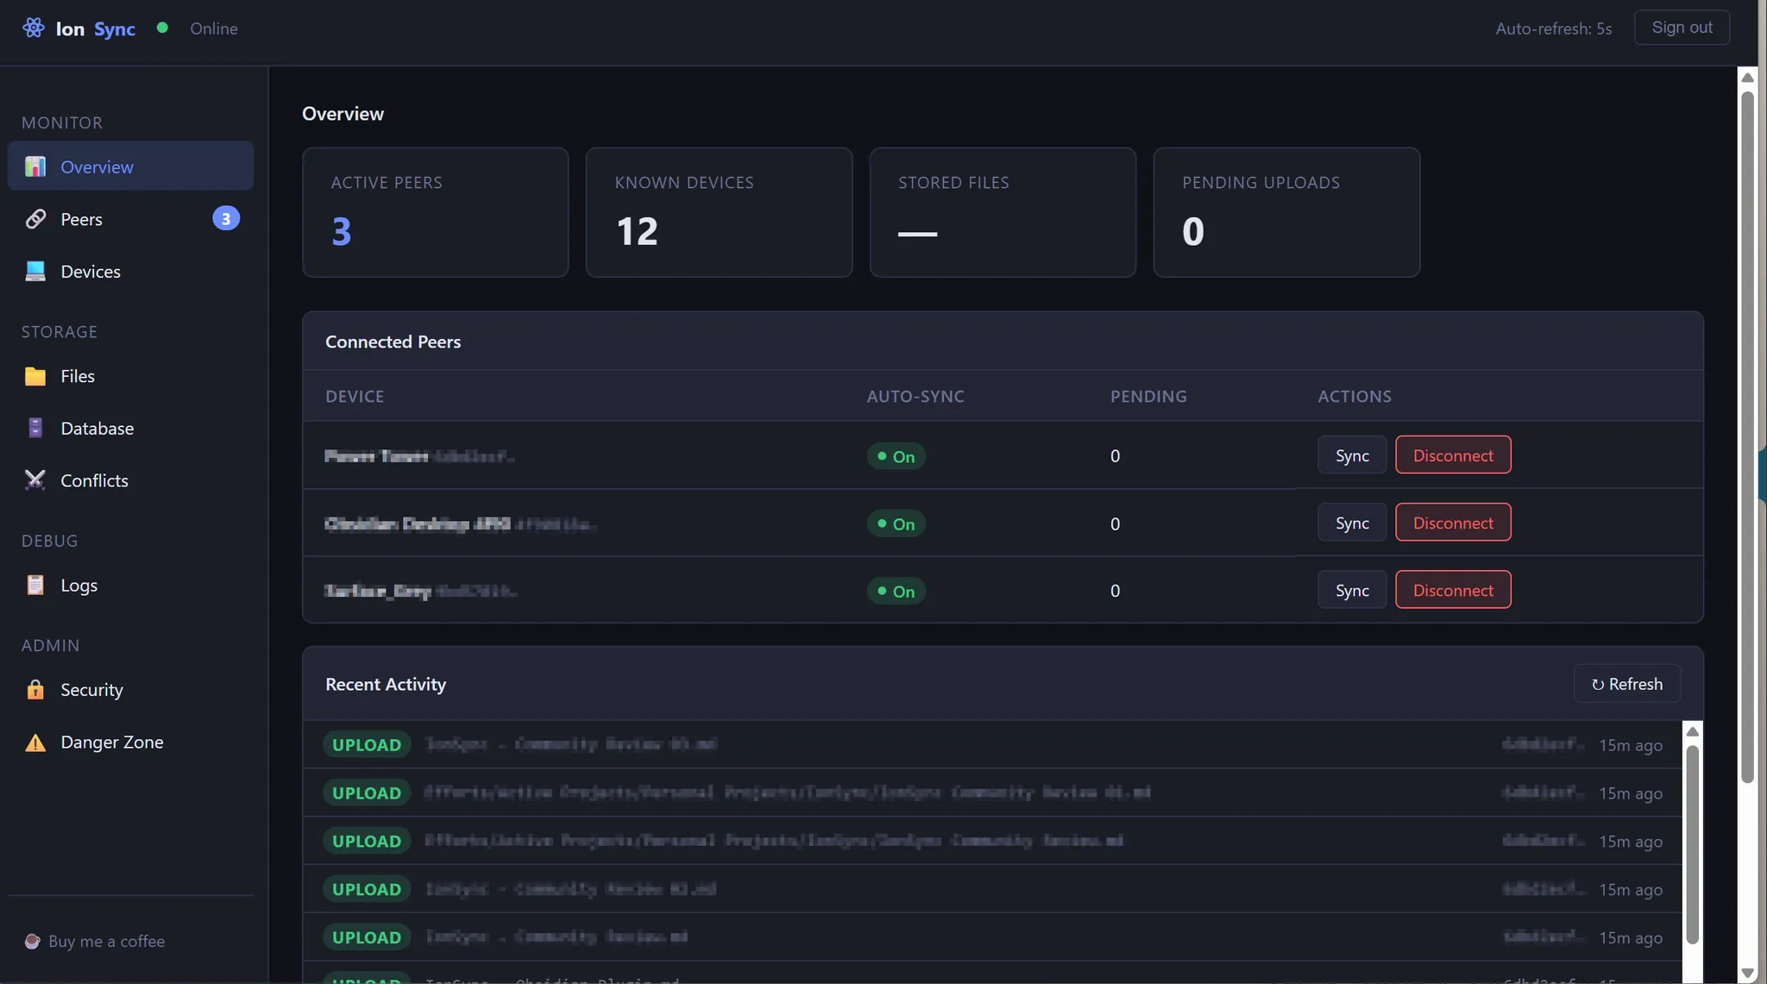
Task: Click the Pending Uploads card
Action: 1286,212
